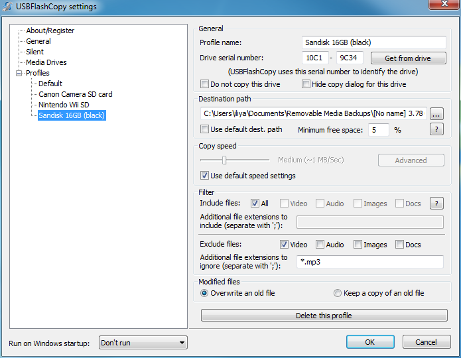461x358 pixels.
Task: Click the Advanced copy speed button
Action: pyautogui.click(x=411, y=160)
